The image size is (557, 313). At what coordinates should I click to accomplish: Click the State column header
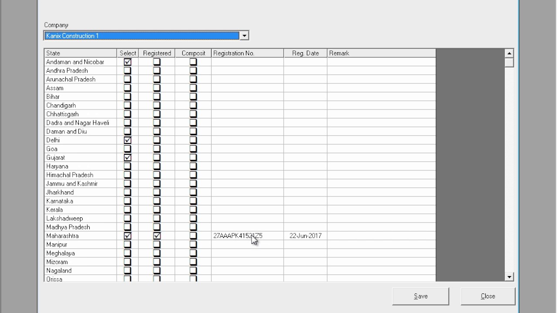pyautogui.click(x=81, y=53)
